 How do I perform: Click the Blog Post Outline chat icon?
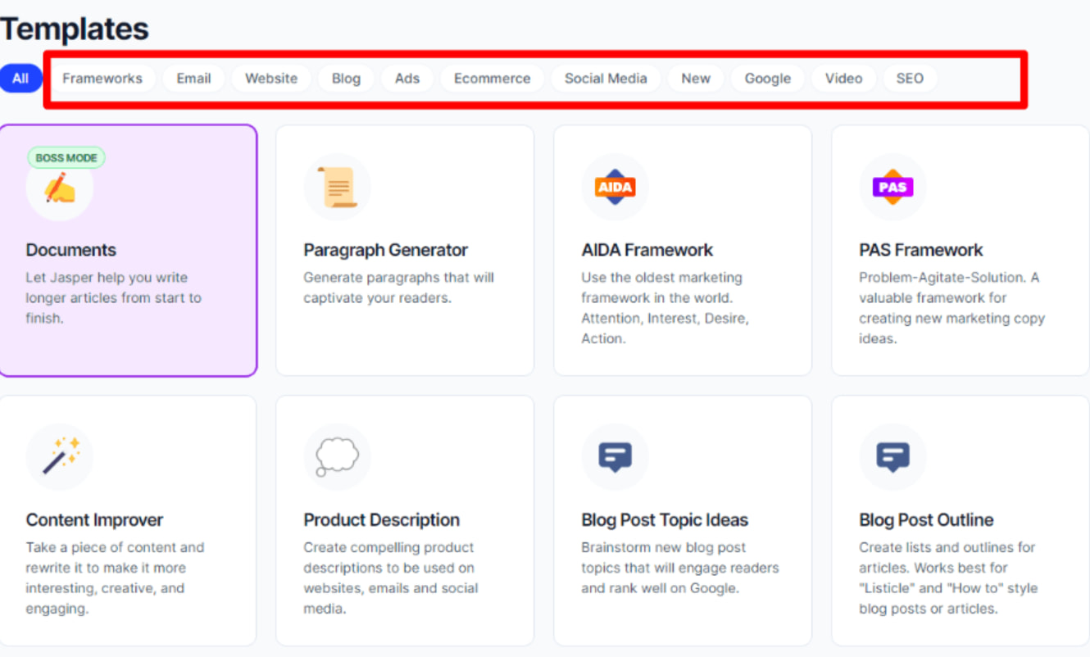point(892,456)
